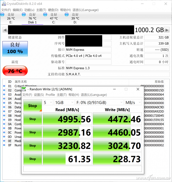The width and height of the screenshot is (172, 182).
Task: Click the read result 61.35
Action: pos(67,159)
